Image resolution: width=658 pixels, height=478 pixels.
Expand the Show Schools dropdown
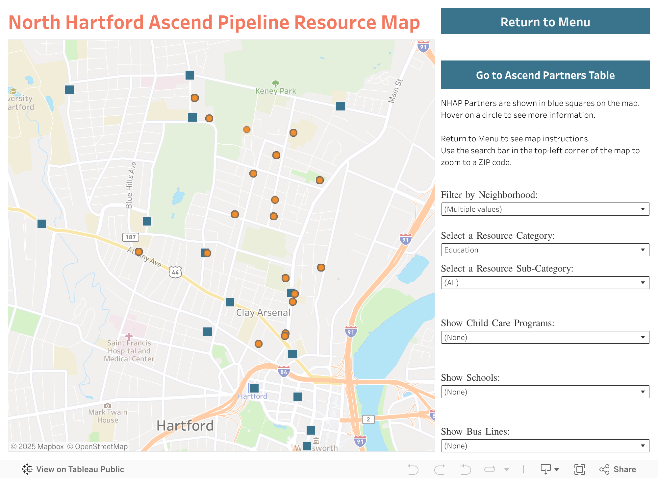coord(545,392)
